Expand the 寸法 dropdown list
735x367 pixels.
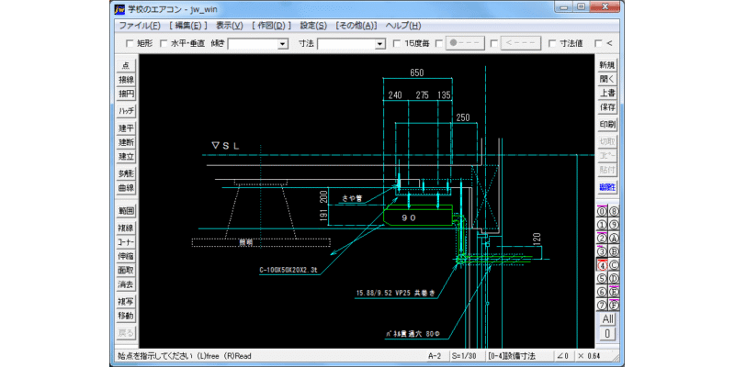pos(379,44)
